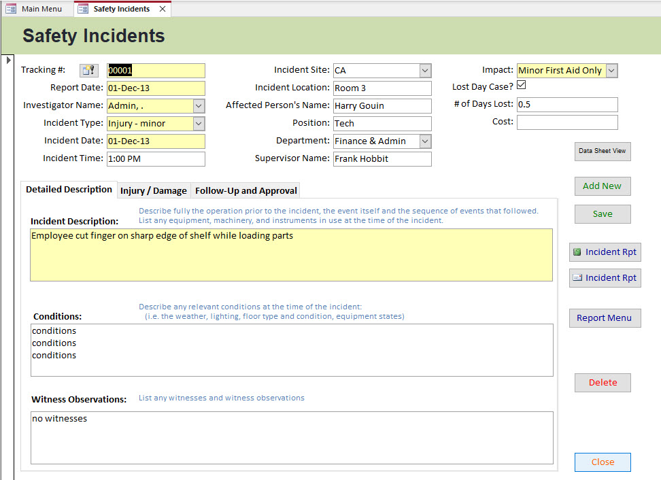Click the Tracking # lookup icon button

(x=89, y=70)
